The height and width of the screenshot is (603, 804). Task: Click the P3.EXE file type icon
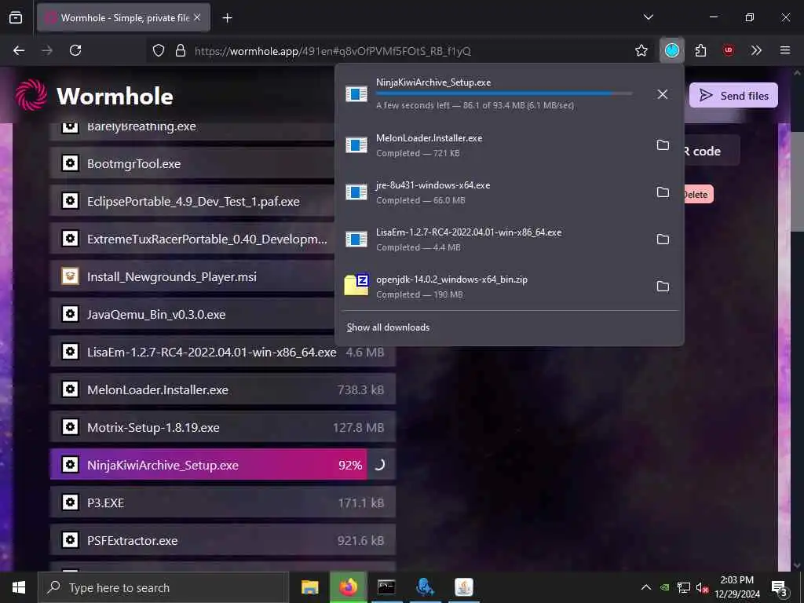coord(70,502)
